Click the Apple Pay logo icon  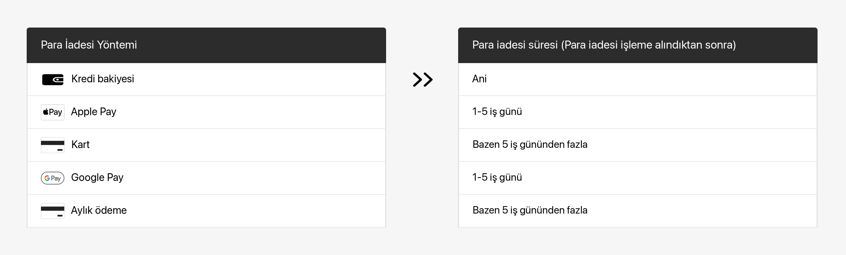[52, 112]
